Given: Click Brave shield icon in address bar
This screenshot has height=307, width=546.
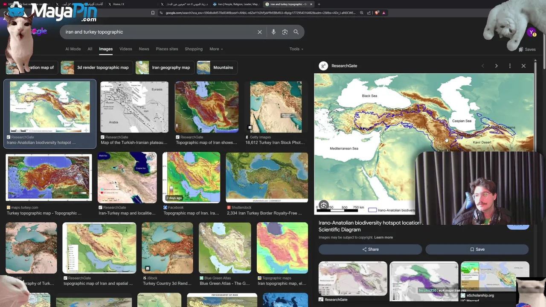Looking at the screenshot, I should tap(377, 13).
